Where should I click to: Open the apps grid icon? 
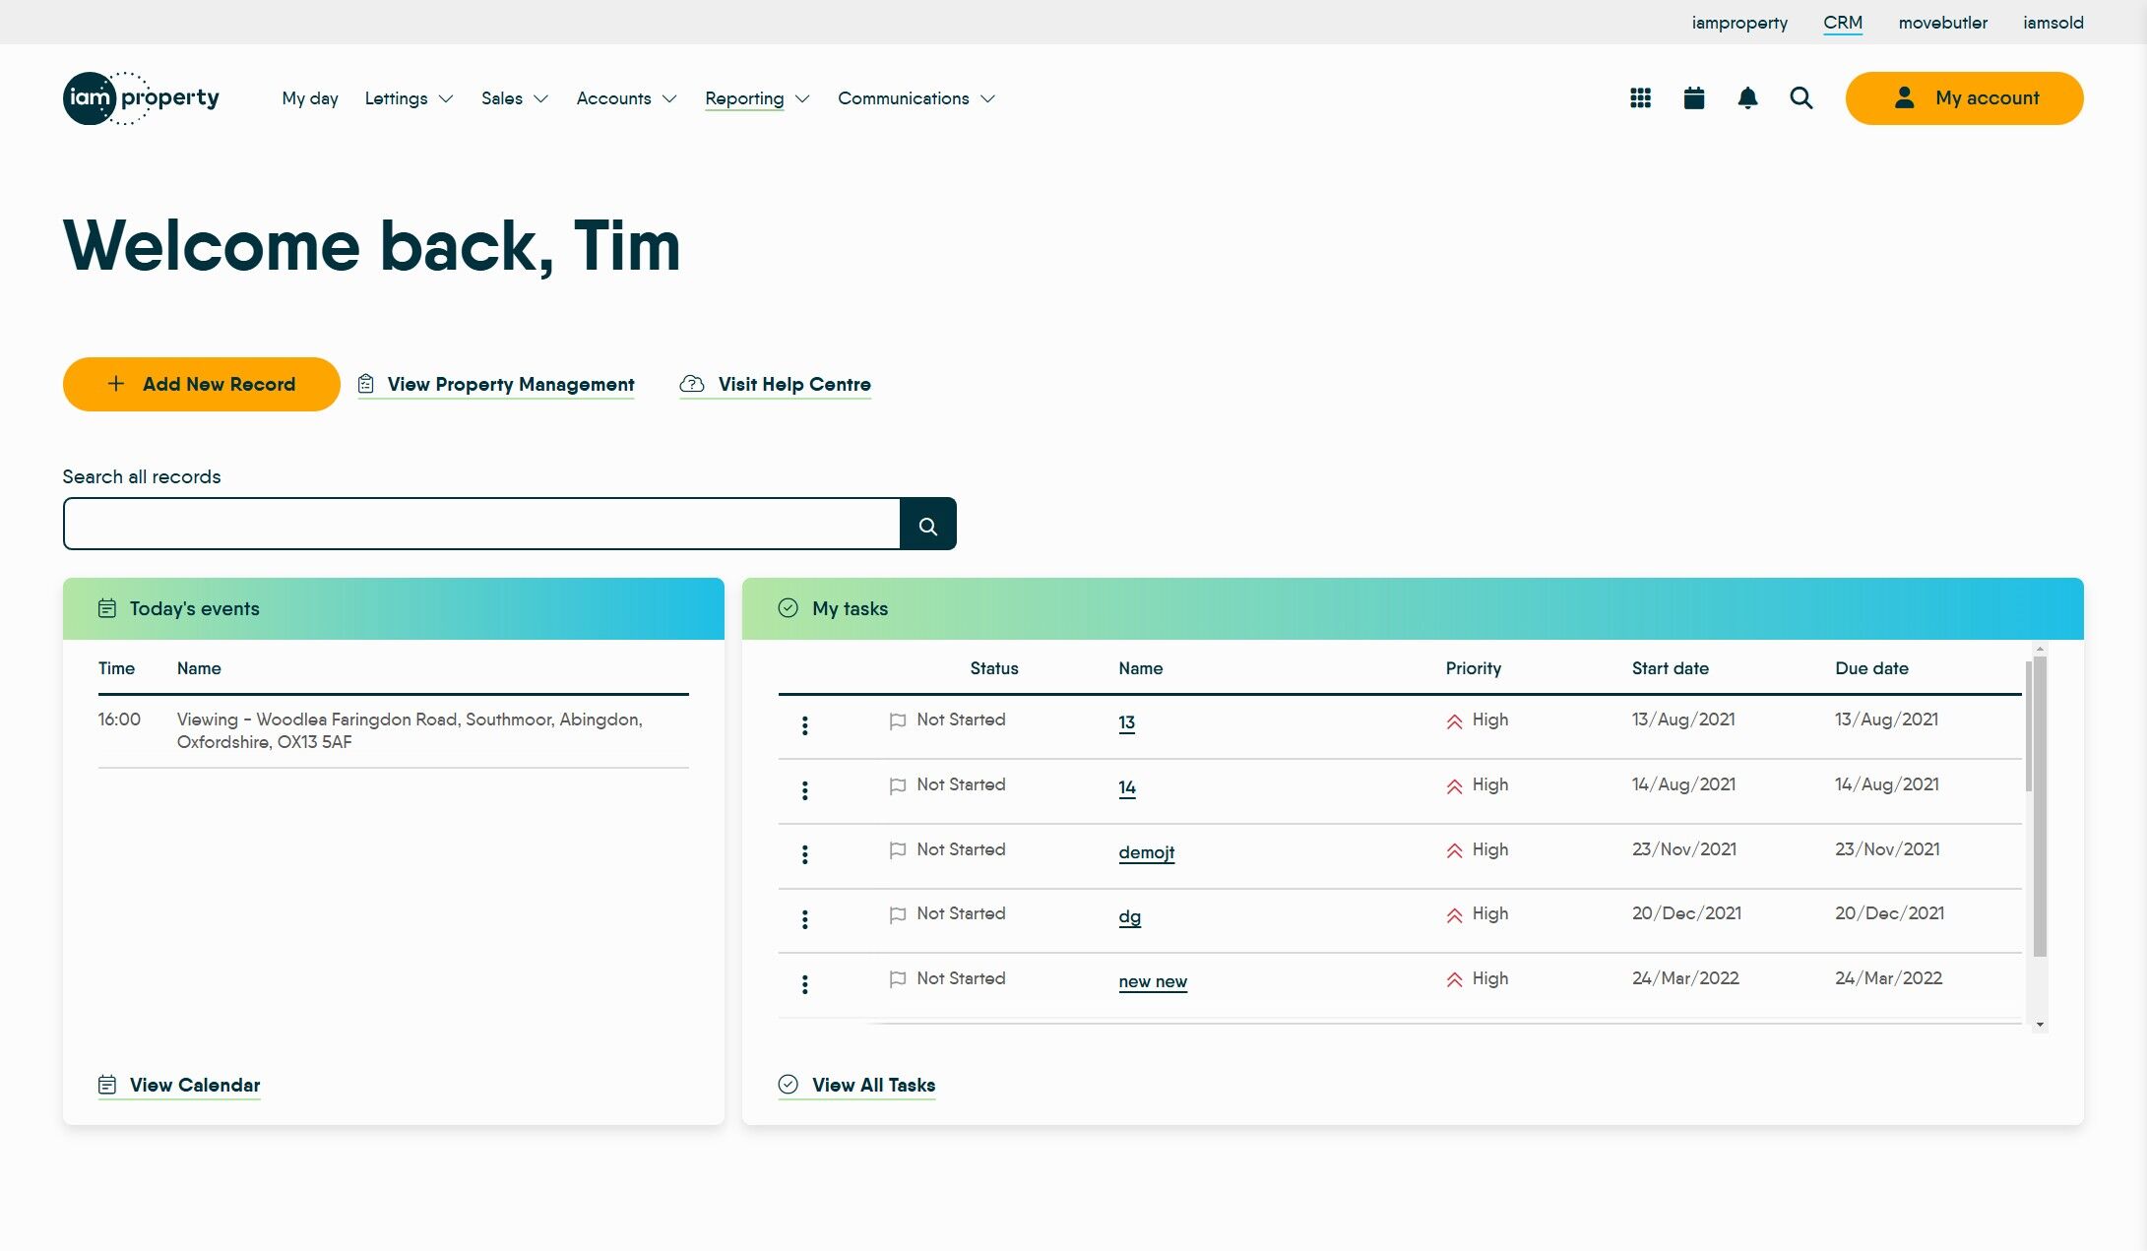pyautogui.click(x=1640, y=98)
